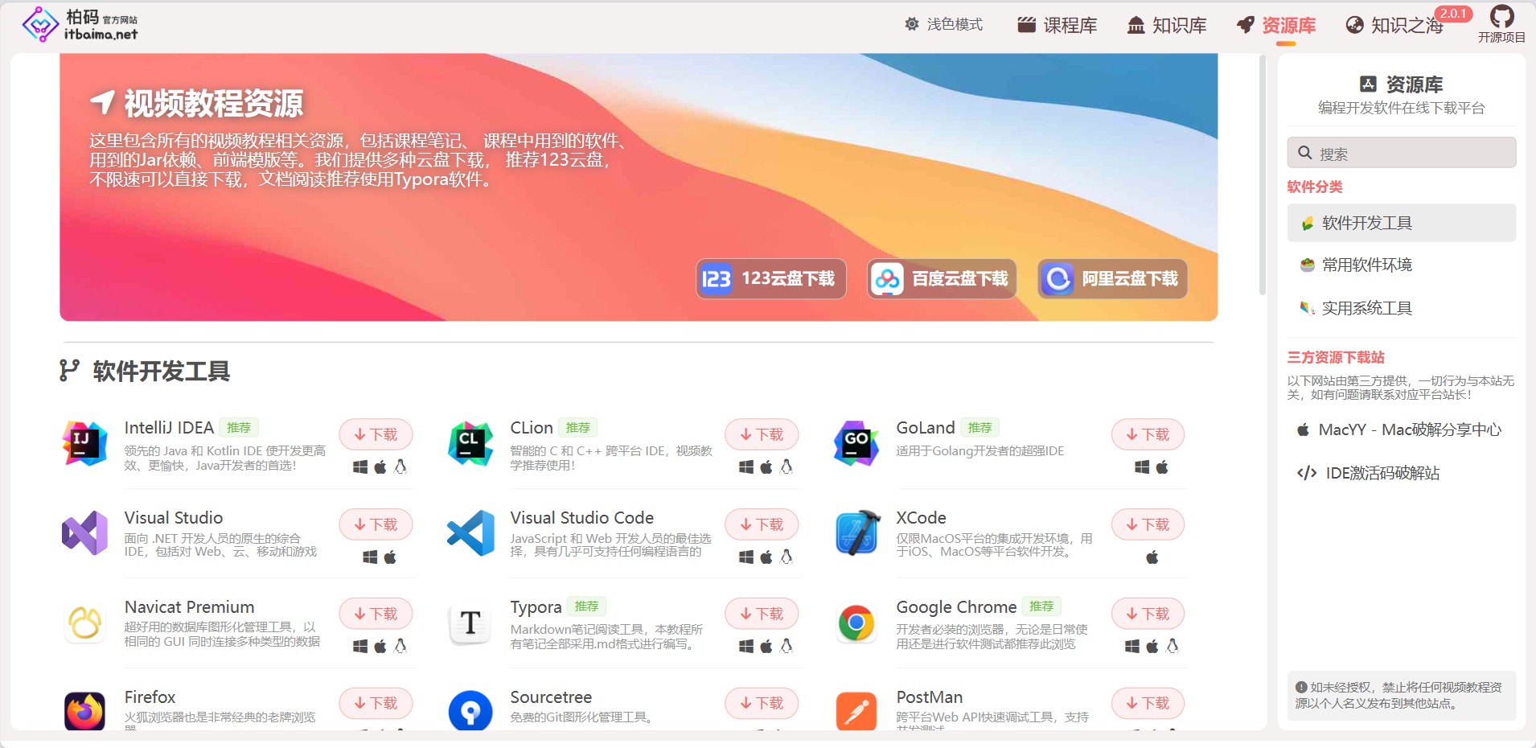Screen dimensions: 1536x748
Task: Open the GitHub 开源项目 icon
Action: 1501,24
